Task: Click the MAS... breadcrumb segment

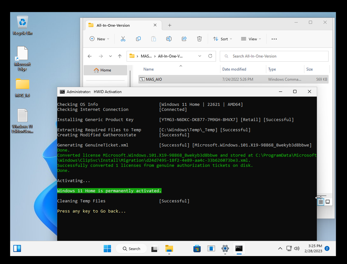Action: (146, 56)
